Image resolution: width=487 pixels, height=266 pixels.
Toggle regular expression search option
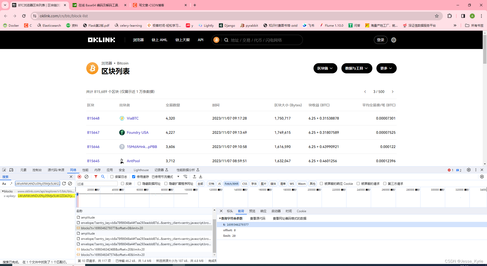11,184
